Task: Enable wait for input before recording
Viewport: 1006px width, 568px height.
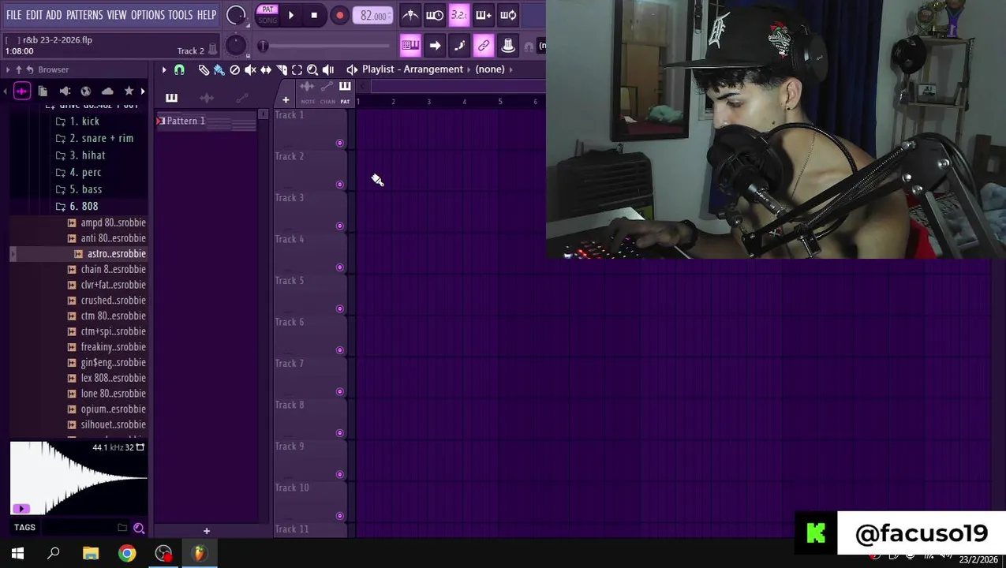Action: [435, 15]
